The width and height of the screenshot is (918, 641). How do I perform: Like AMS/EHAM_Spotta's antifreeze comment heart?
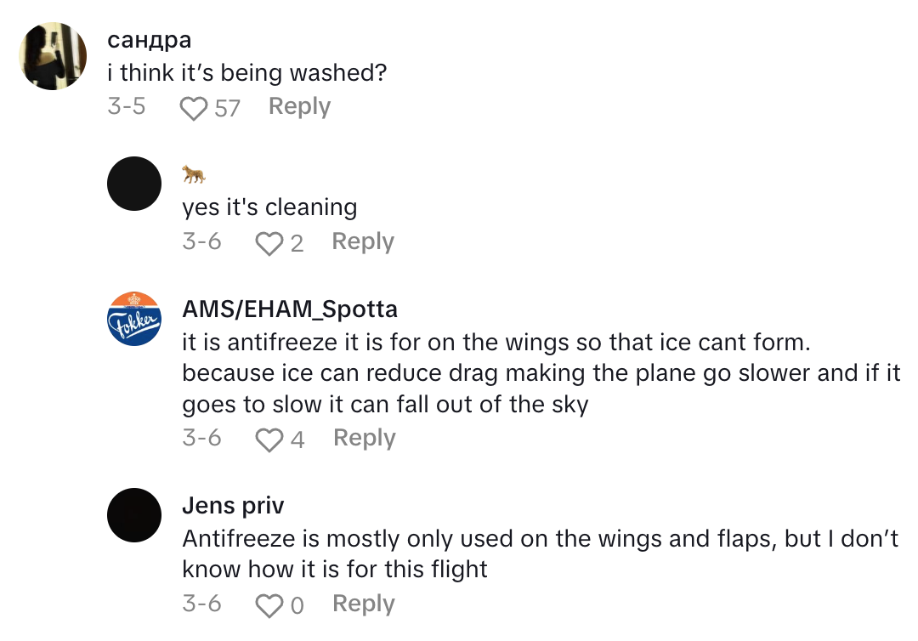(268, 438)
